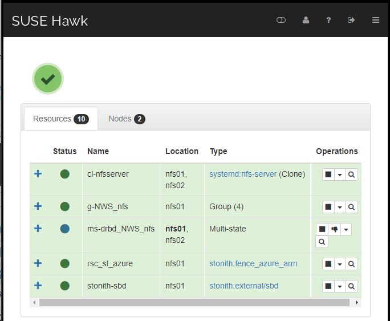Open the user profile icon

[306, 20]
